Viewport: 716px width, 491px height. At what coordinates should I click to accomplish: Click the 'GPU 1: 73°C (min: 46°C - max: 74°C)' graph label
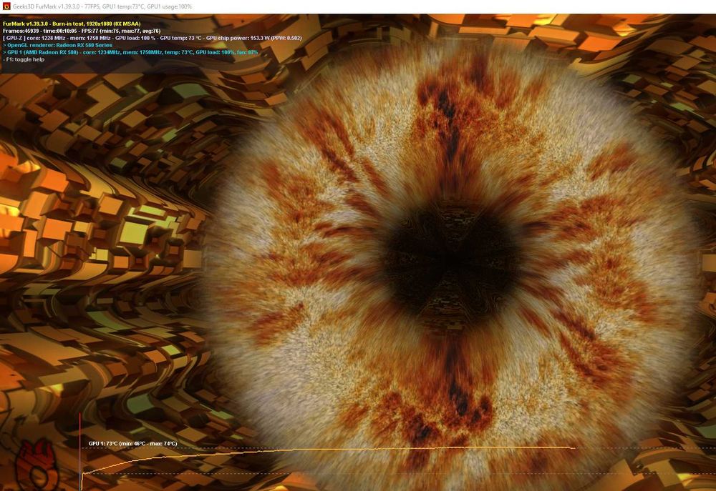(x=133, y=444)
